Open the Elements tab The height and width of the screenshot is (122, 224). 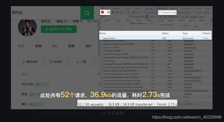(117, 8)
